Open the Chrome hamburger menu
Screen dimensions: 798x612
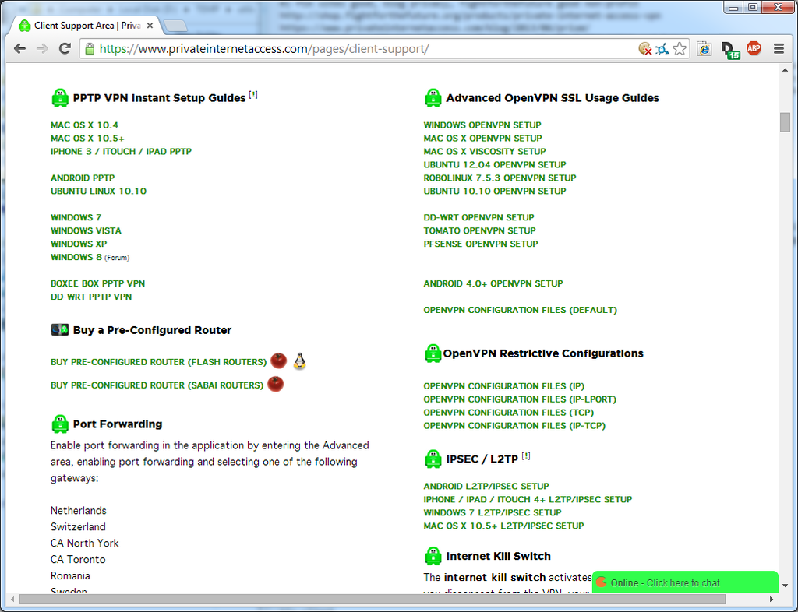click(x=779, y=49)
